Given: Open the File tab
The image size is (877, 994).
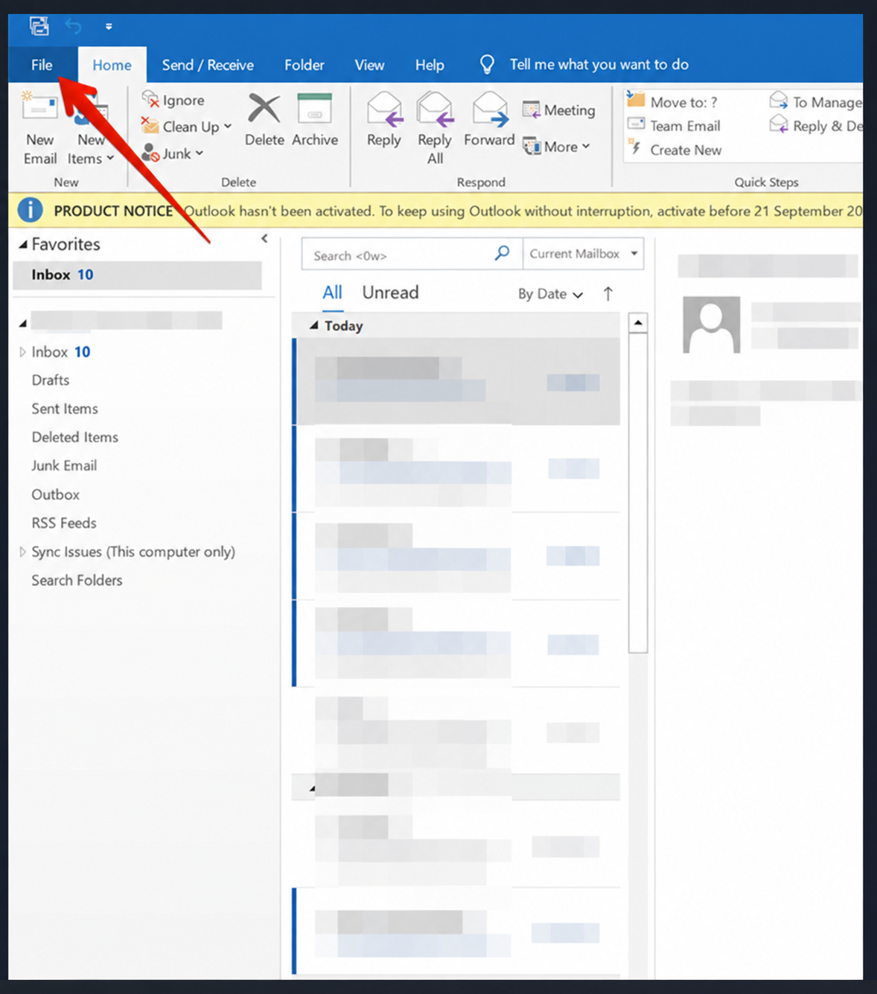Looking at the screenshot, I should click(x=42, y=65).
